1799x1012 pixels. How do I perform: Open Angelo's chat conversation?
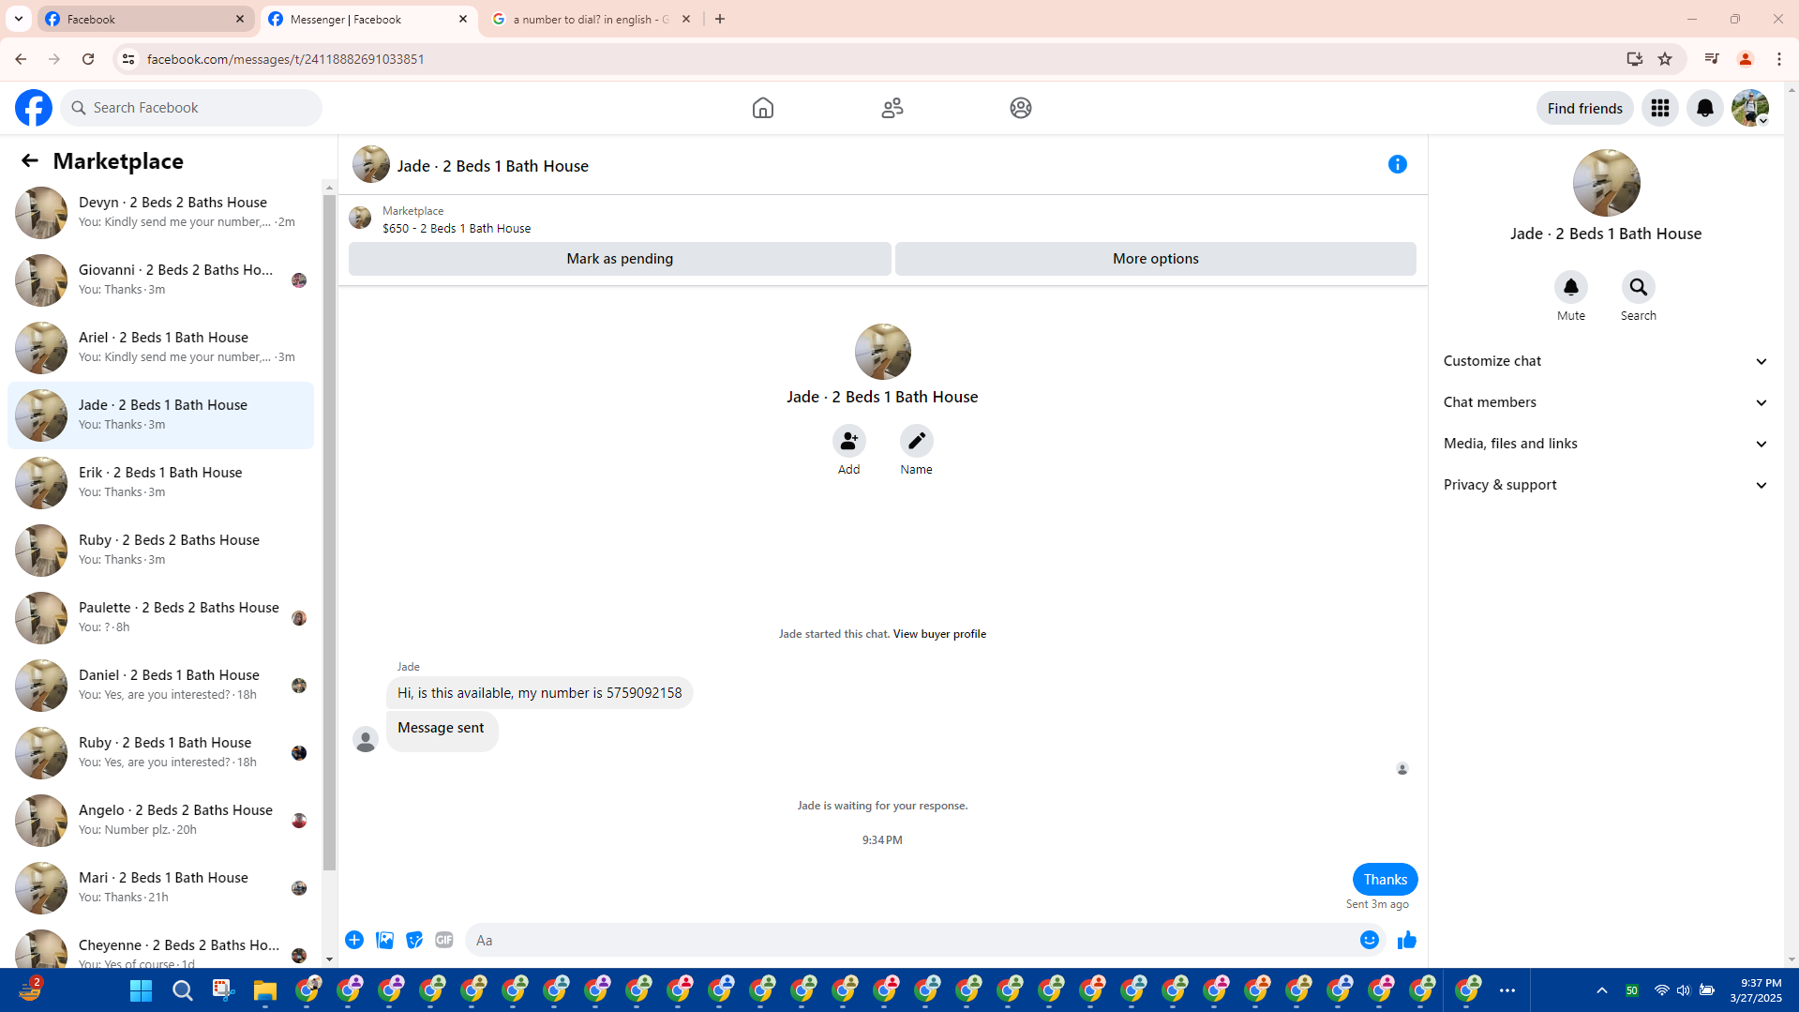[x=161, y=821]
